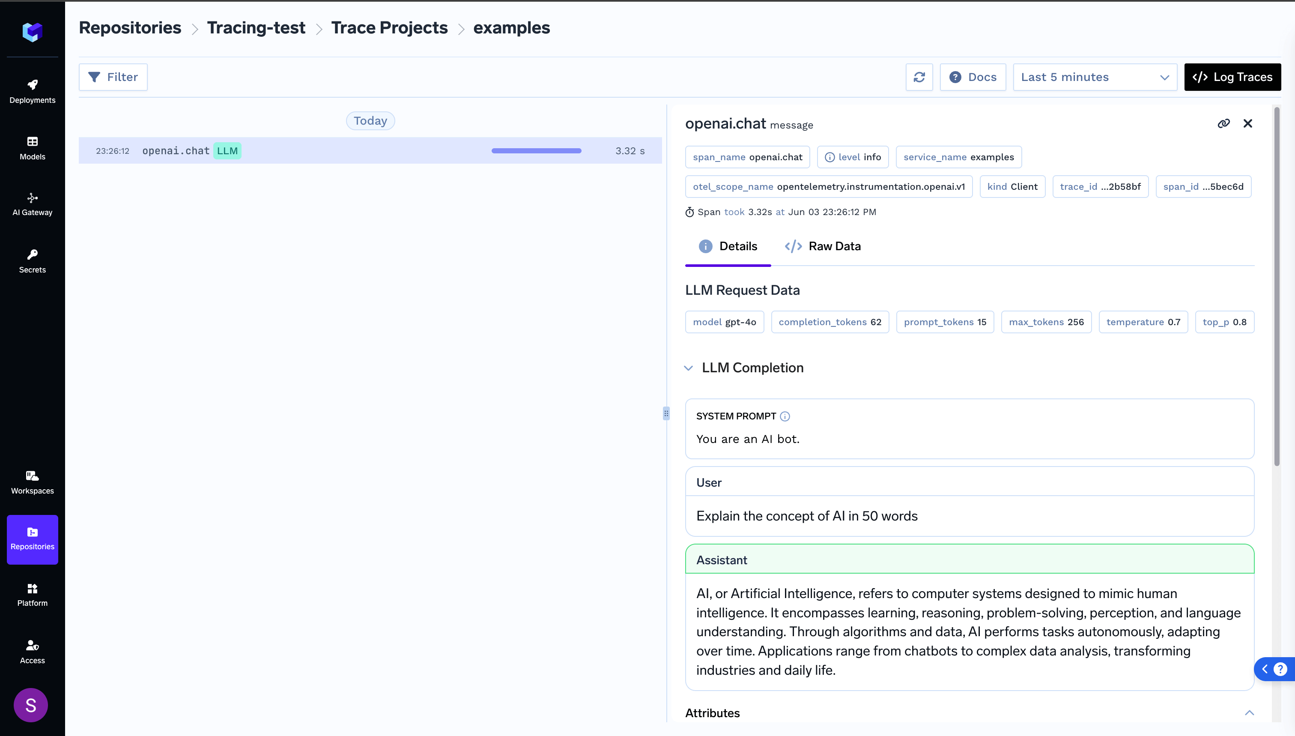
Task: Open Workspaces in the sidebar
Action: tap(33, 483)
